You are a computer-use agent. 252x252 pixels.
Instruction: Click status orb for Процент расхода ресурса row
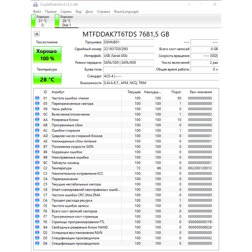37,200
